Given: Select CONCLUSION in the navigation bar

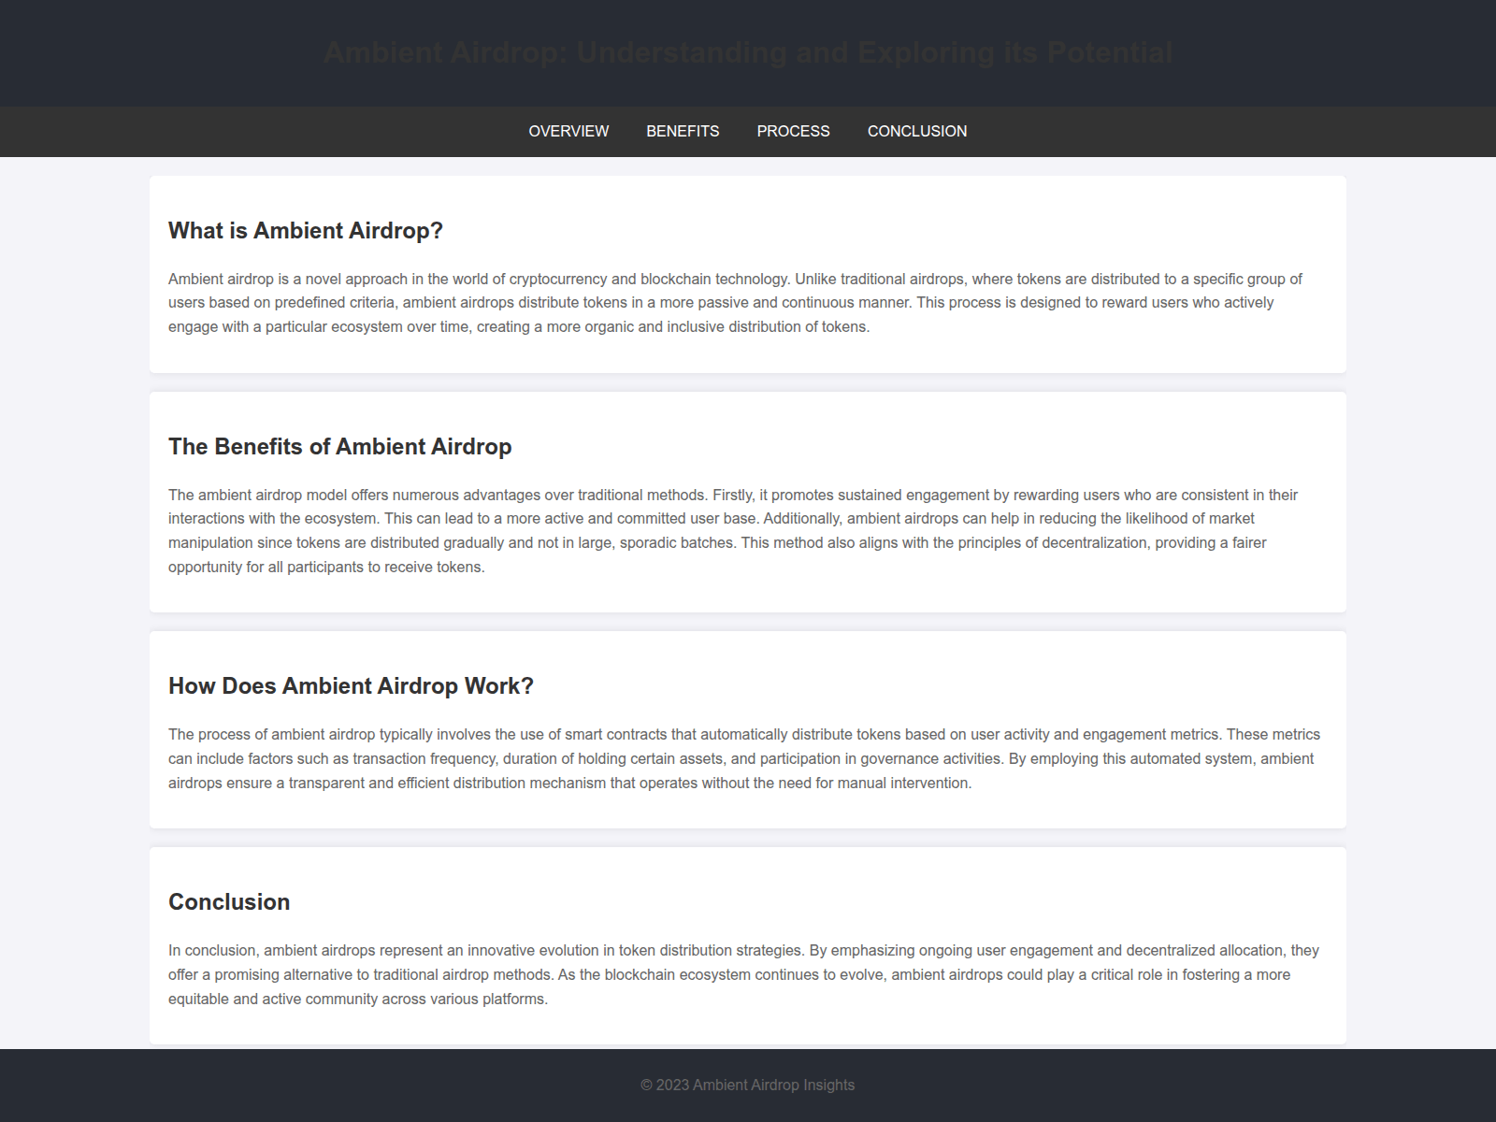Looking at the screenshot, I should click(917, 131).
